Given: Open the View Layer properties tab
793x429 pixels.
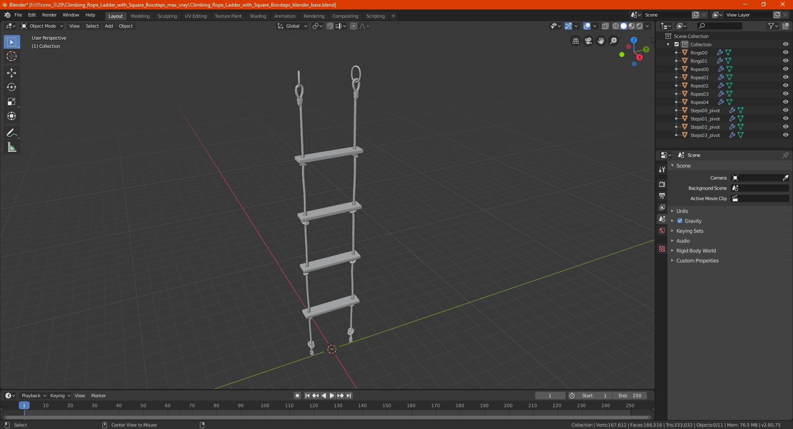Looking at the screenshot, I should click(x=662, y=207).
